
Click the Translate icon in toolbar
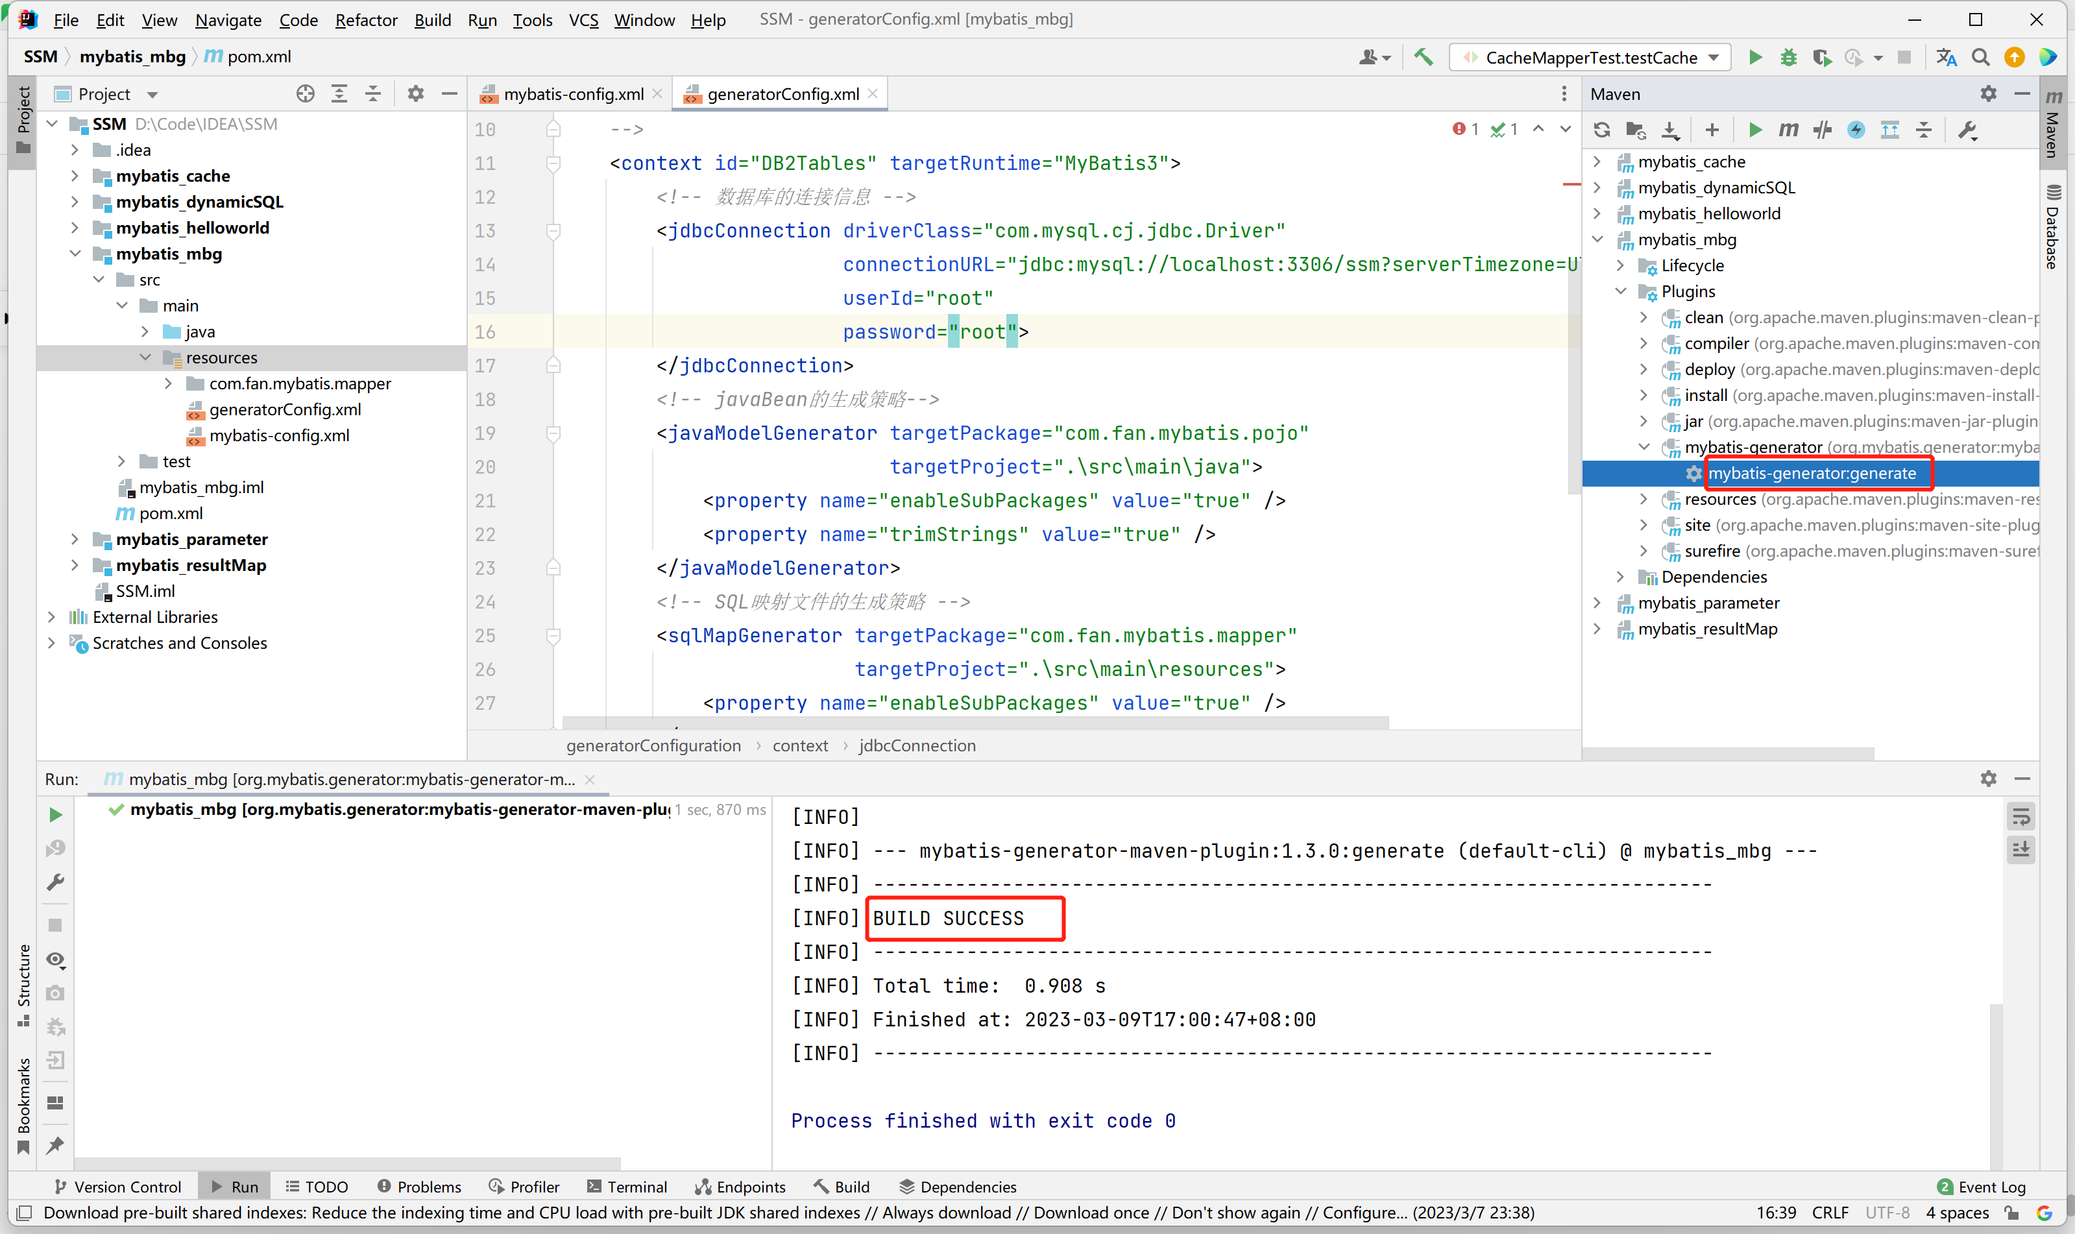point(1945,57)
